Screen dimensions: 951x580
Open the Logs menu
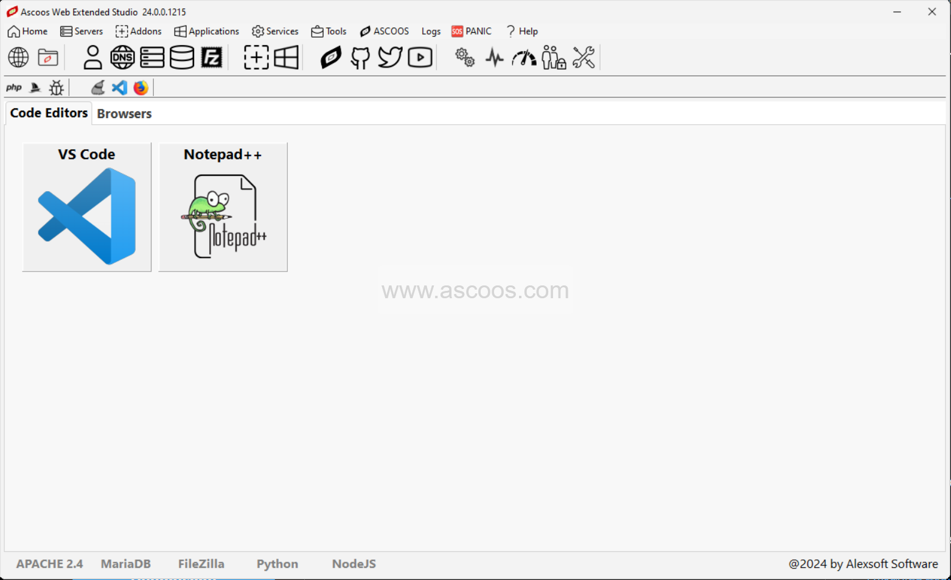coord(431,31)
